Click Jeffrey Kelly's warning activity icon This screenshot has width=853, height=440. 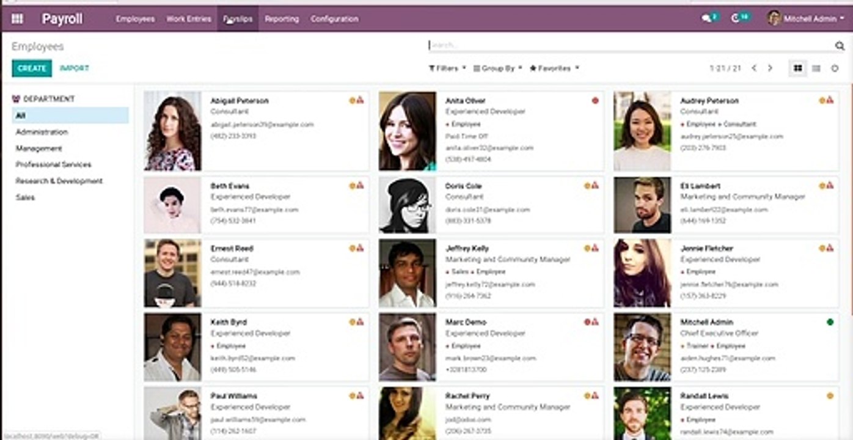(x=595, y=248)
